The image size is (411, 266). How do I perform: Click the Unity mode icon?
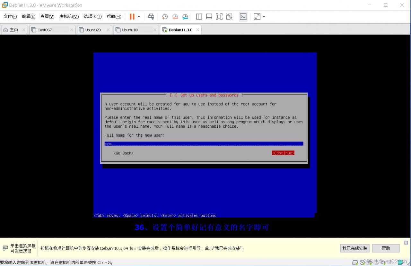229,17
